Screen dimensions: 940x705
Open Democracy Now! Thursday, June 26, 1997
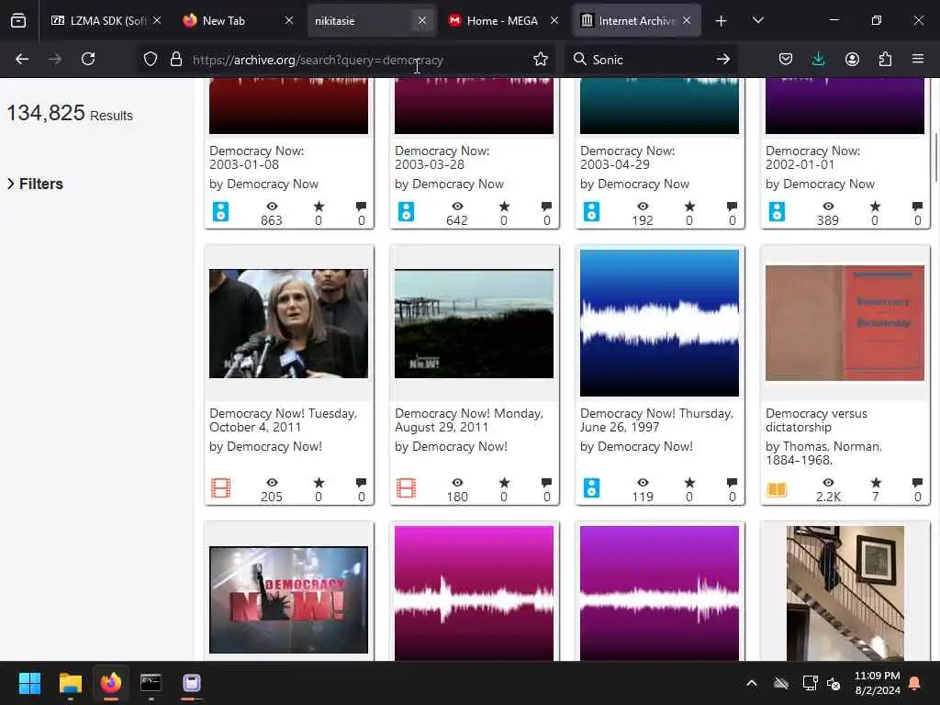pos(656,420)
